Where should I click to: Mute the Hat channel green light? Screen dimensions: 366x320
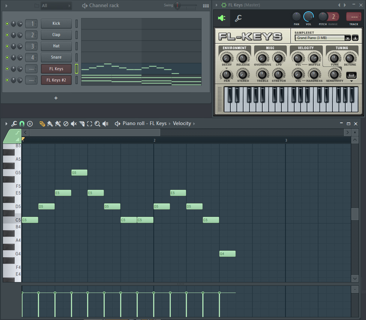click(x=7, y=46)
